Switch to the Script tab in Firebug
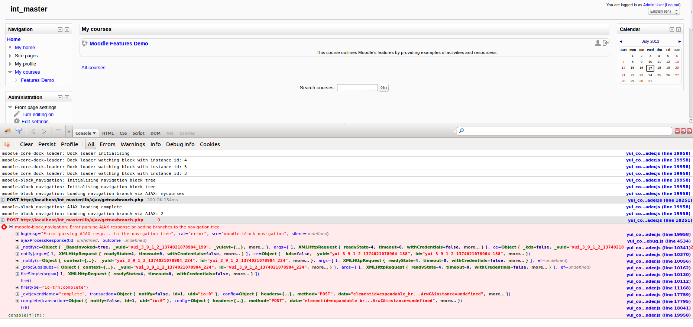The height and width of the screenshot is (327, 693). coord(139,133)
